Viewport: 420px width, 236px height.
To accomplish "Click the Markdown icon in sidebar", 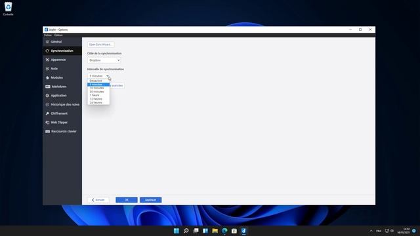I will [48, 87].
